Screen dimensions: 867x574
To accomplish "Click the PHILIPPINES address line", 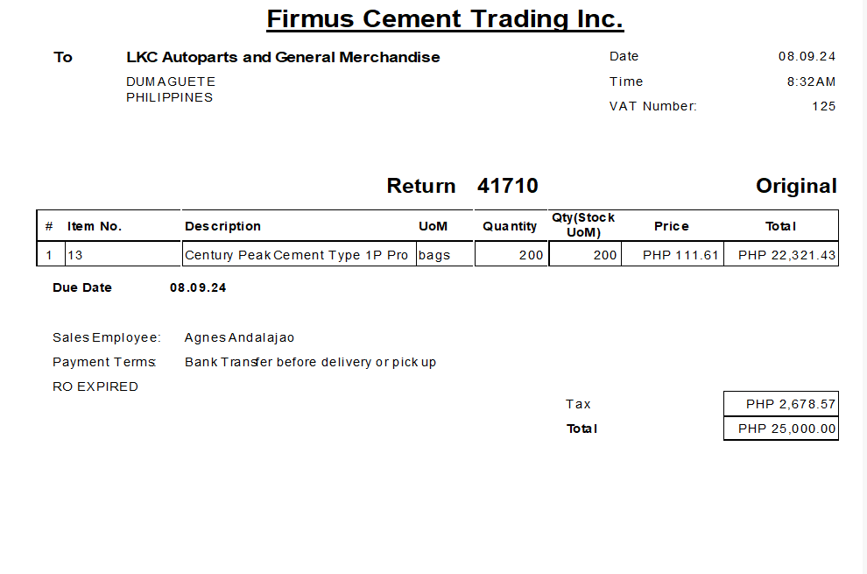I will (170, 97).
